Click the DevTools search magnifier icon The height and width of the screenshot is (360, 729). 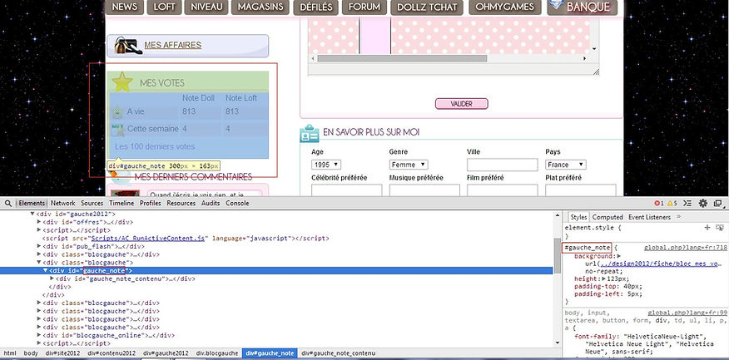(x=7, y=204)
